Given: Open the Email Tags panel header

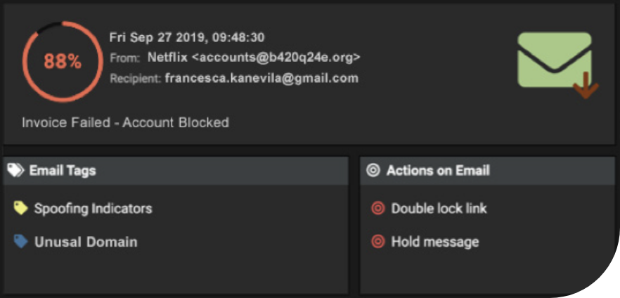Looking at the screenshot, I should click(176, 171).
